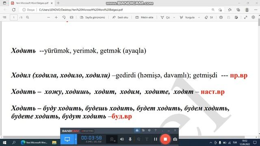Select the Çiz draw tool
260x146 pixels.
tap(165, 17)
